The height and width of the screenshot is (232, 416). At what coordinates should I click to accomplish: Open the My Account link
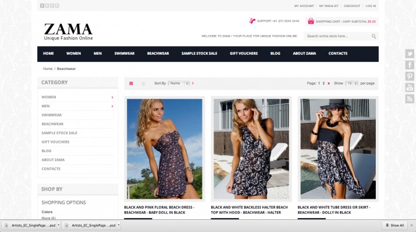304,6
